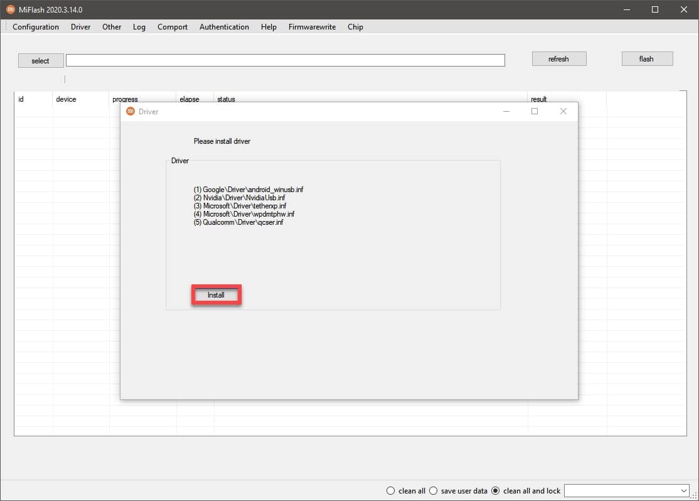This screenshot has width=699, height=501.
Task: Click the Google android_winusb.inf driver entry
Action: 248,190
